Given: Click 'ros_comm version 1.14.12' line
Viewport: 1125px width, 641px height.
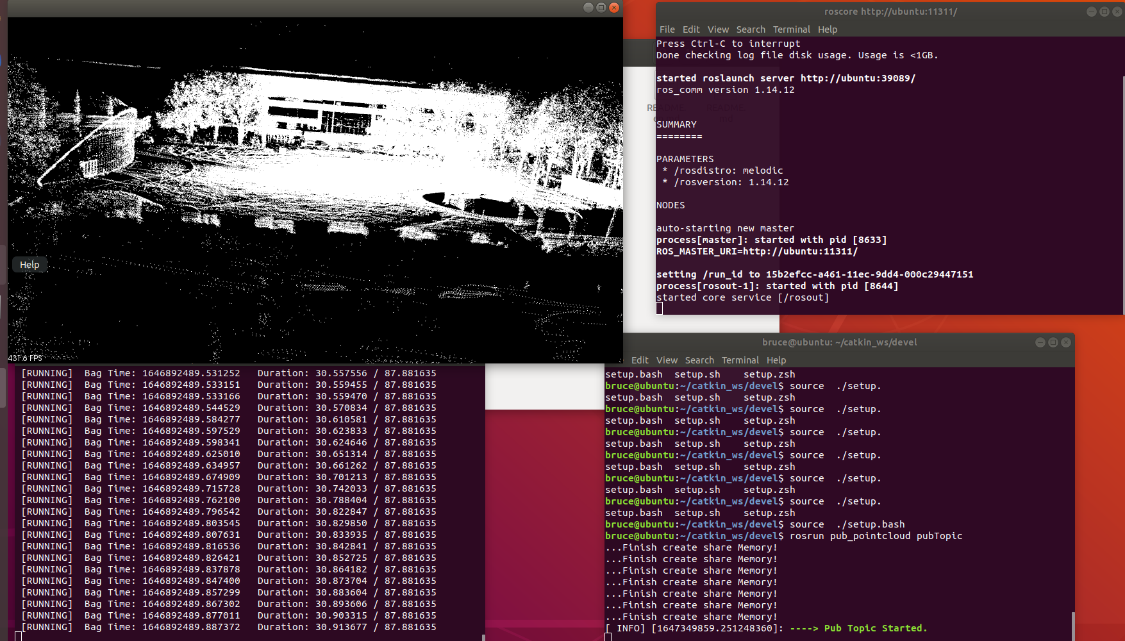Looking at the screenshot, I should tap(725, 90).
